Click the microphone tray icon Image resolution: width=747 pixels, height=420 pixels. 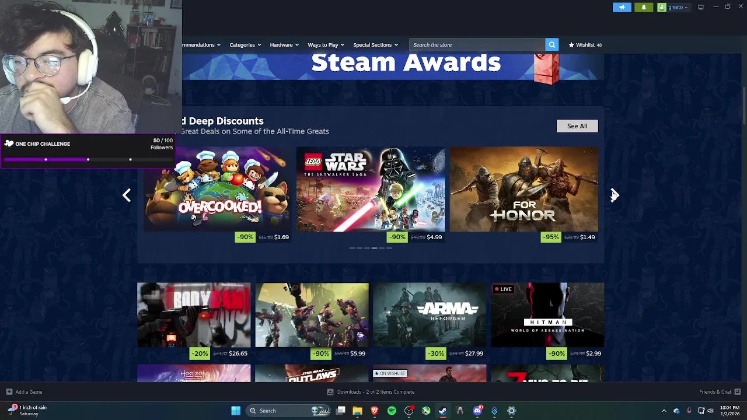tap(689, 411)
